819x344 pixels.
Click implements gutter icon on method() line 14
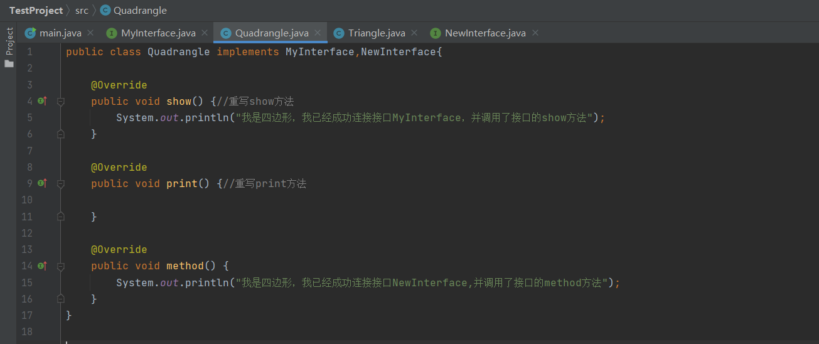pyautogui.click(x=42, y=266)
